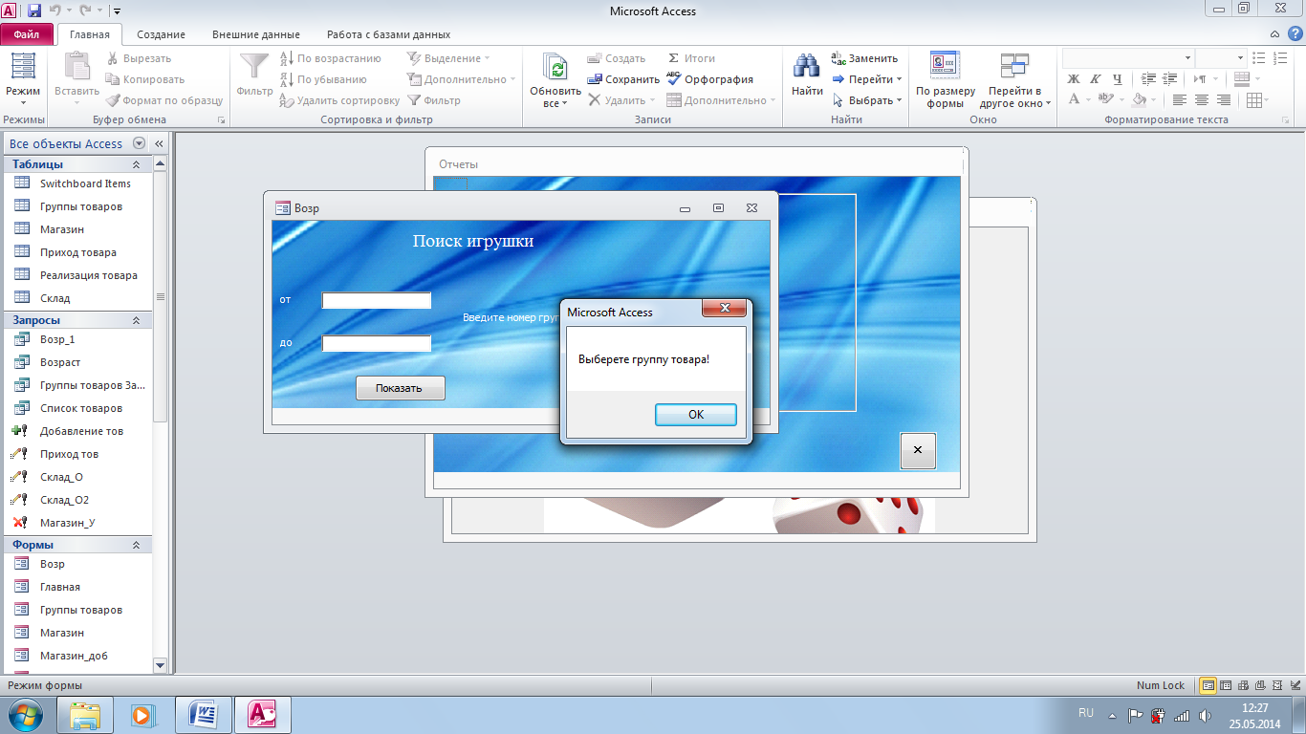The width and height of the screenshot is (1306, 734).
Task: Open the font name combo box
Action: point(1128,58)
